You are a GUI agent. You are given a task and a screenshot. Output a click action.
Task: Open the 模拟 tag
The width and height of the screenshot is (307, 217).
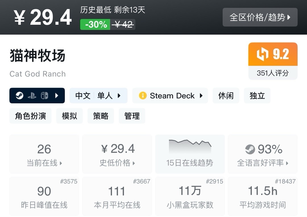[69, 116]
